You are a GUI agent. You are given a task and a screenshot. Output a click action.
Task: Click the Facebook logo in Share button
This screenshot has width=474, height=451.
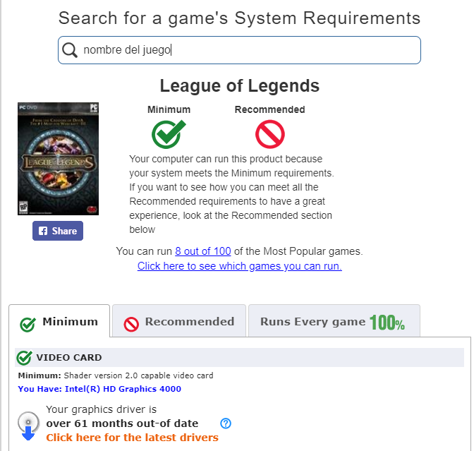pos(43,231)
